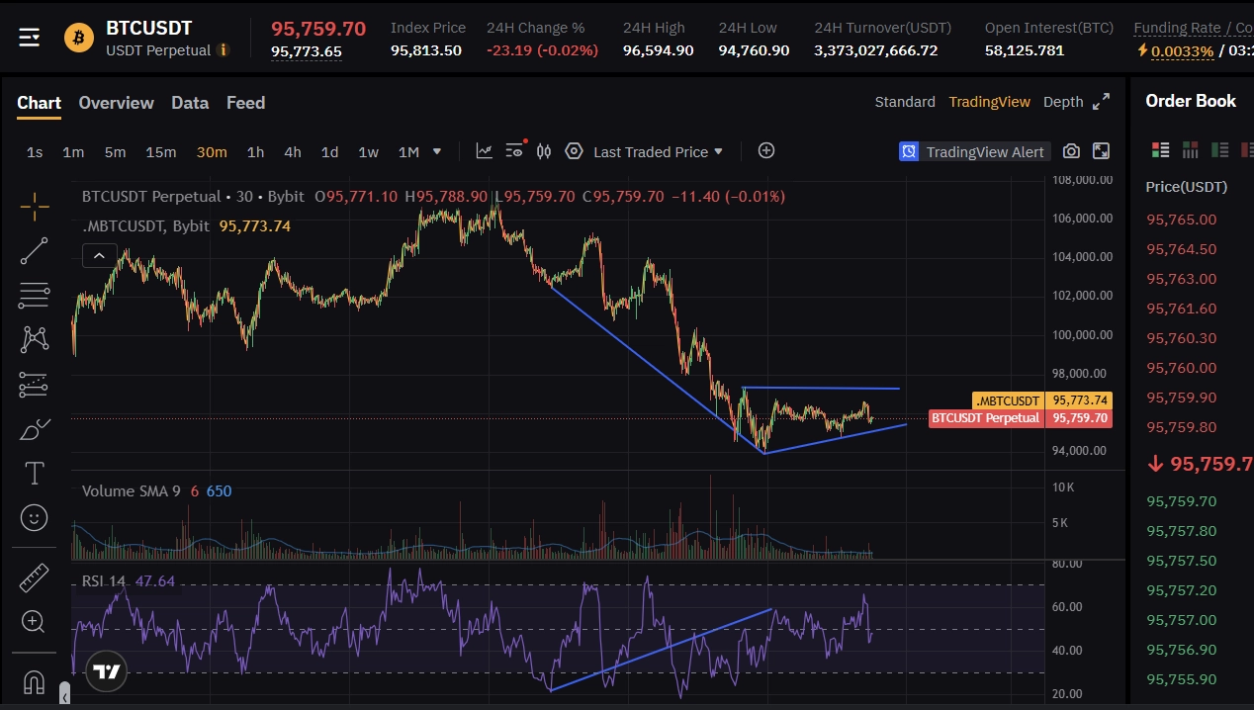Show both buy and sell order book view
Screen dimensions: 1254x710
1160,150
